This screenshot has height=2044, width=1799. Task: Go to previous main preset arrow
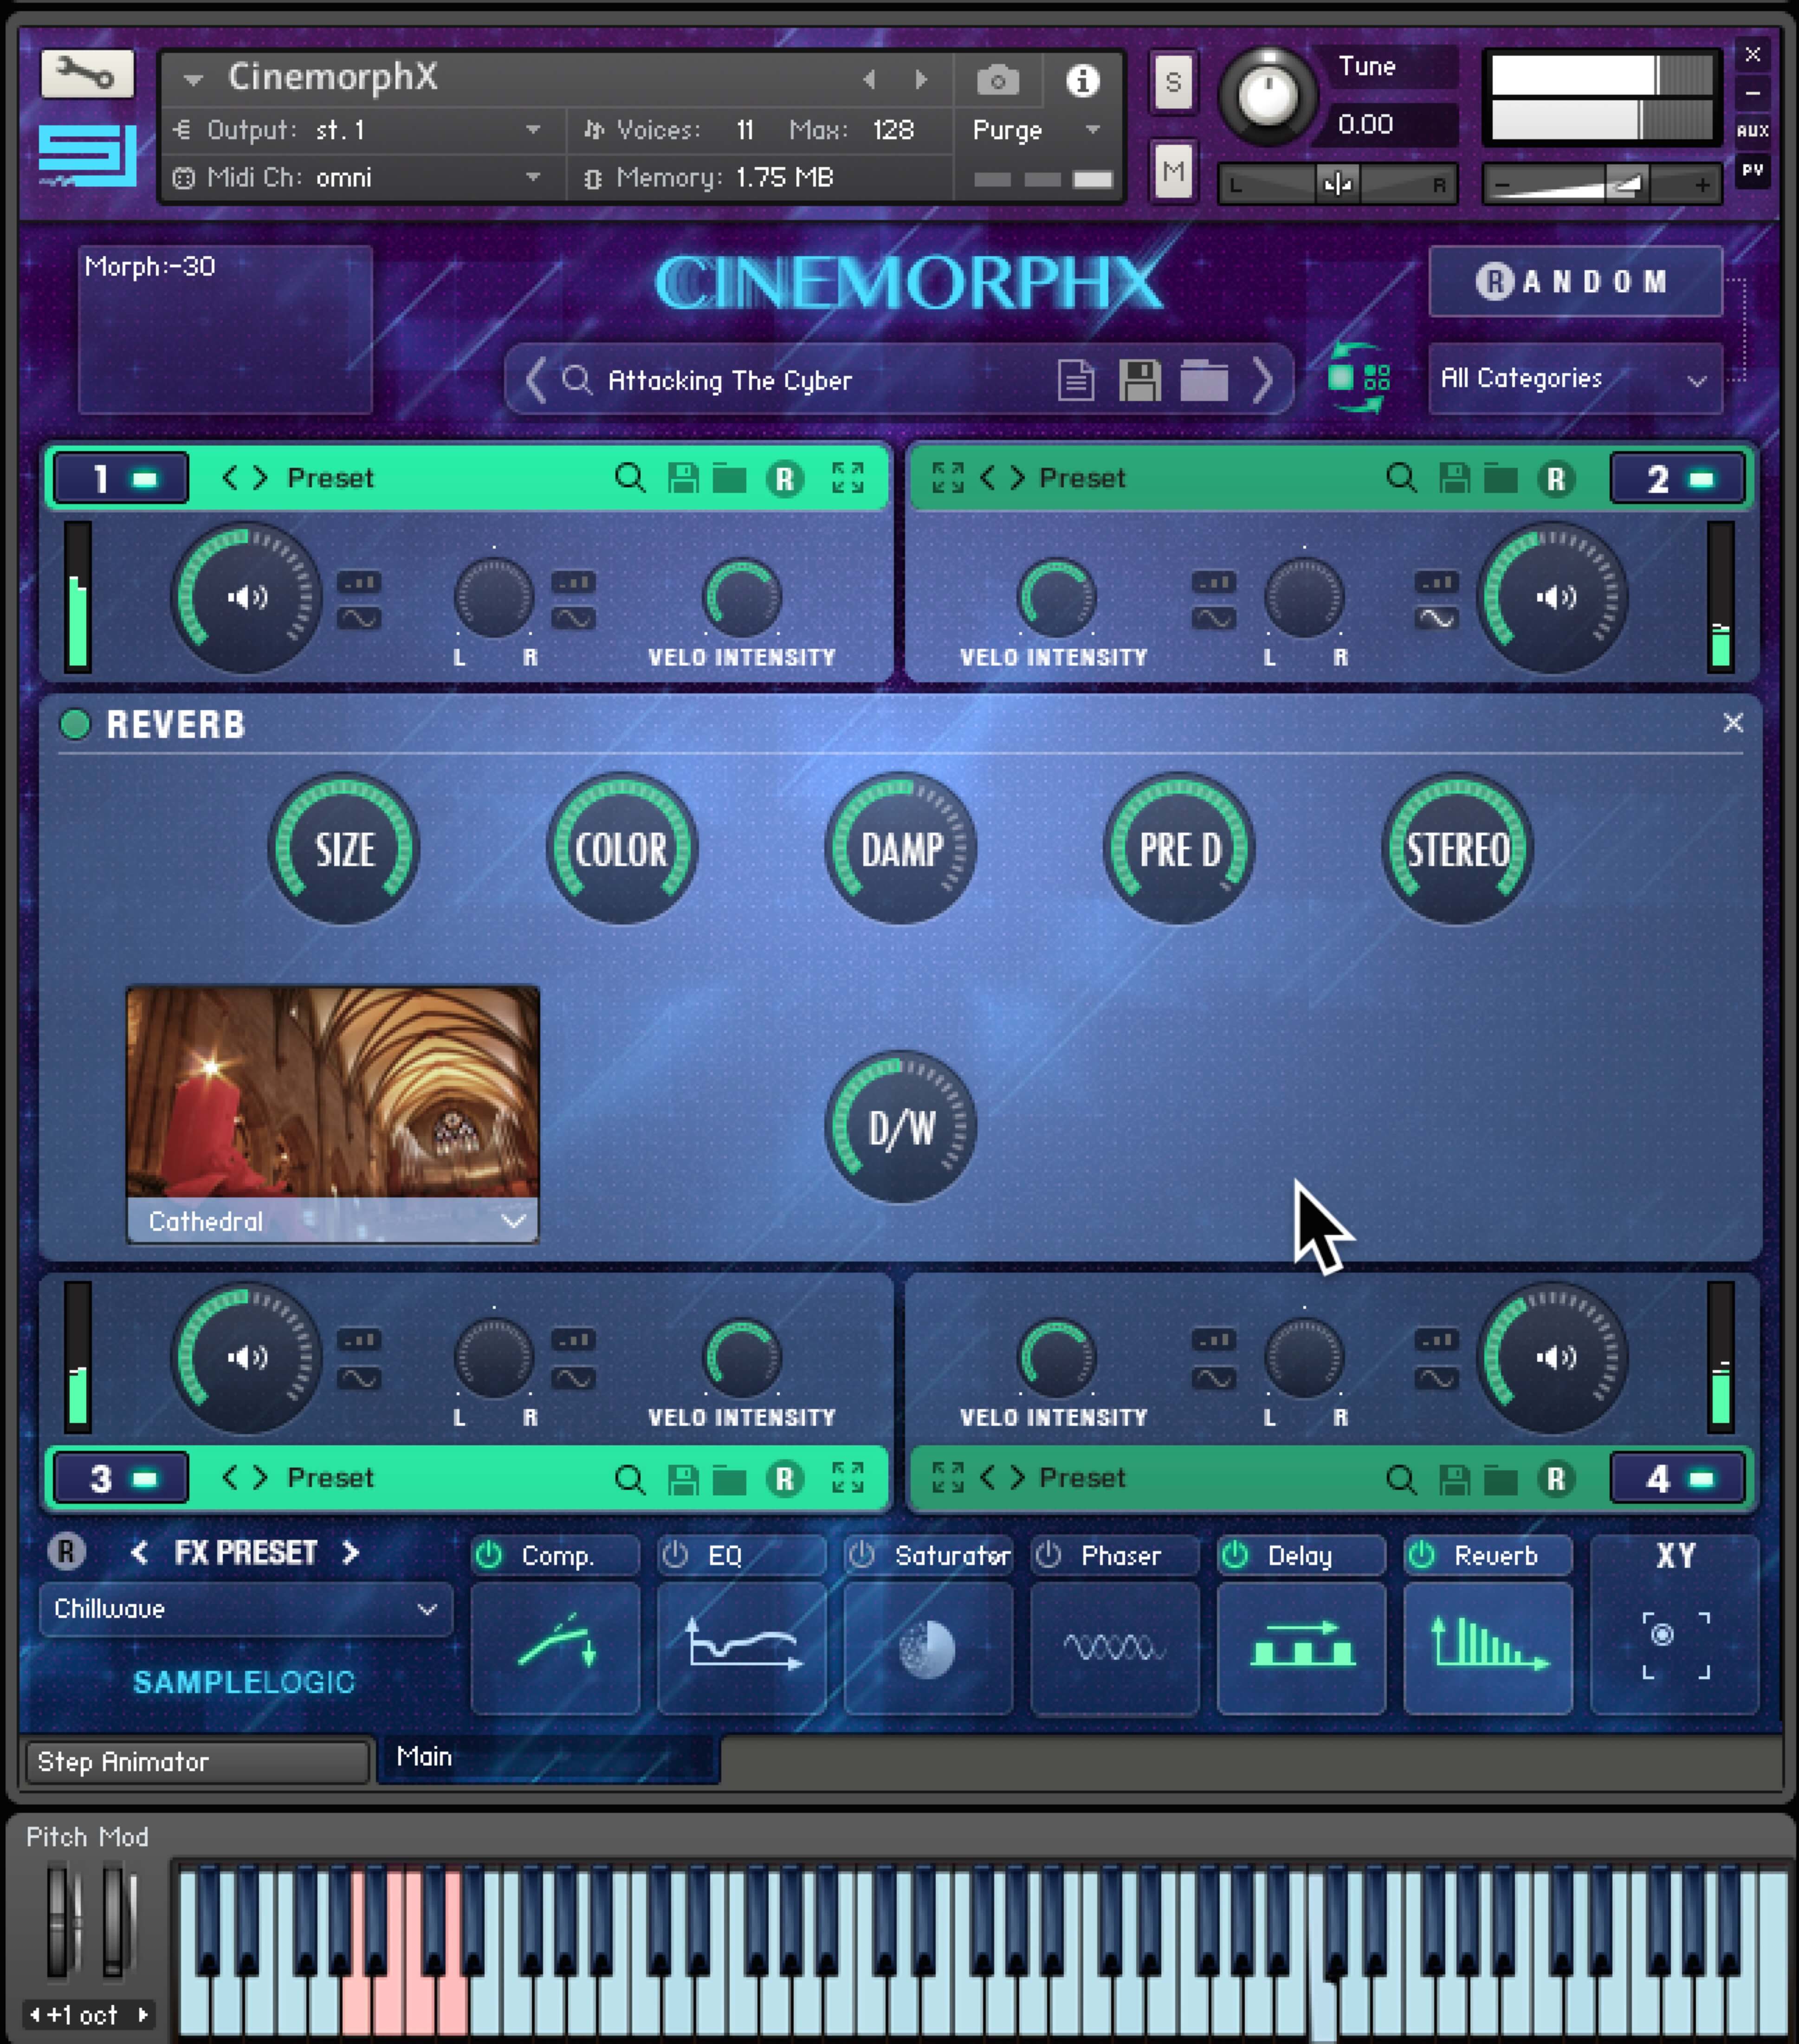pos(536,380)
